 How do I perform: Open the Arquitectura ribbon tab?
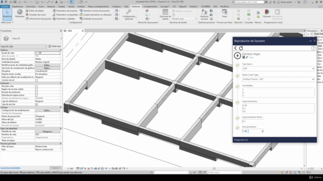pos(18,7)
